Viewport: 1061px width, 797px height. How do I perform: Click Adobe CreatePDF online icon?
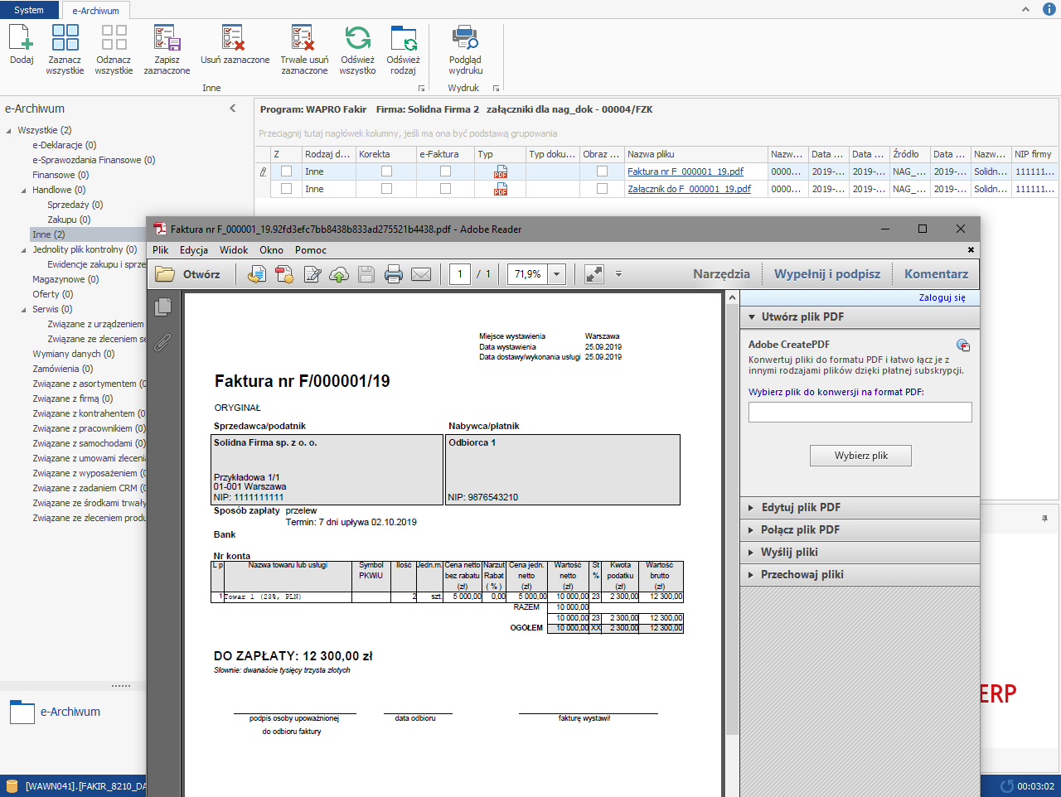[x=962, y=345]
